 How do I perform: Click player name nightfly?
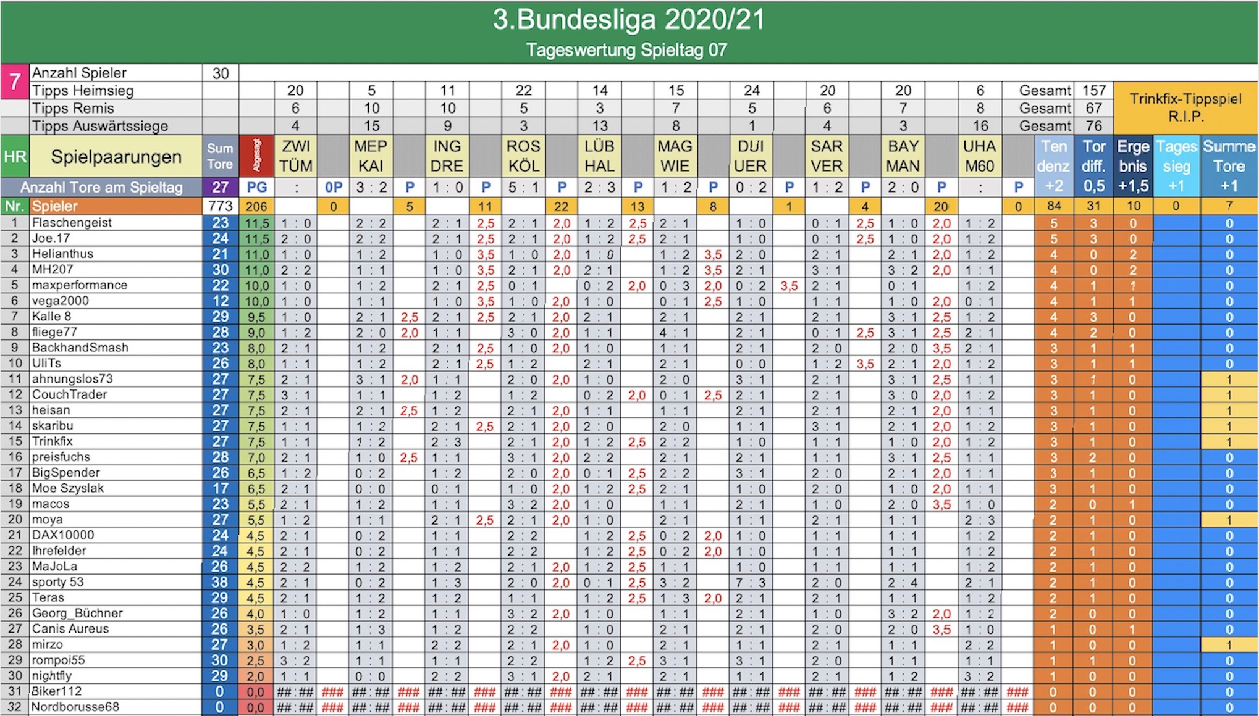point(51,675)
